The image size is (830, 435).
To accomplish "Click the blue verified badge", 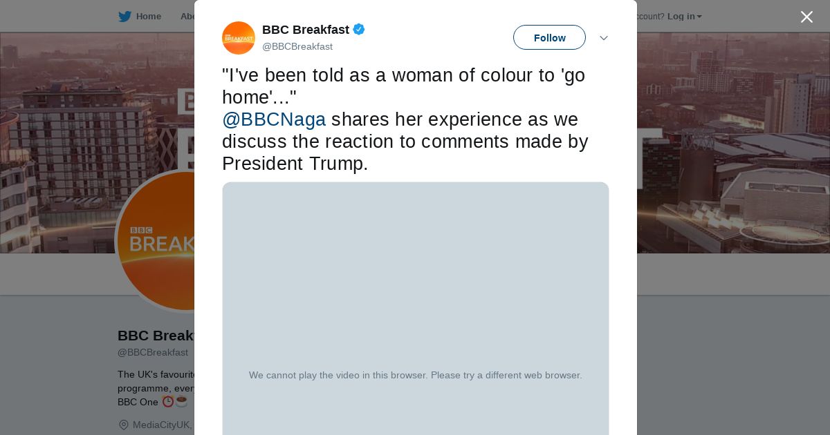I will 359,30.
